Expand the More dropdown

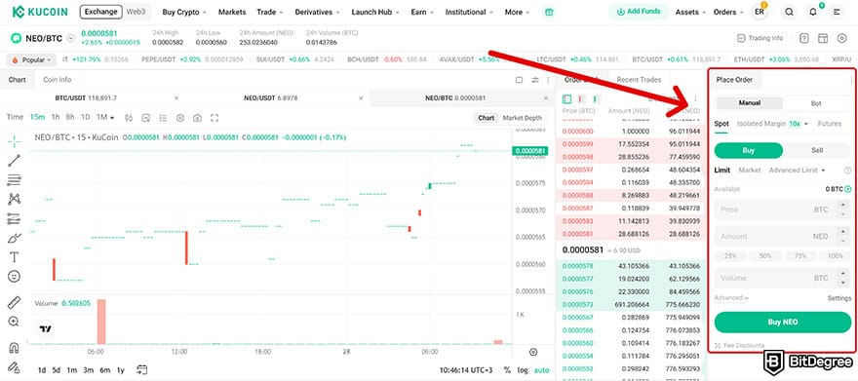(x=517, y=12)
